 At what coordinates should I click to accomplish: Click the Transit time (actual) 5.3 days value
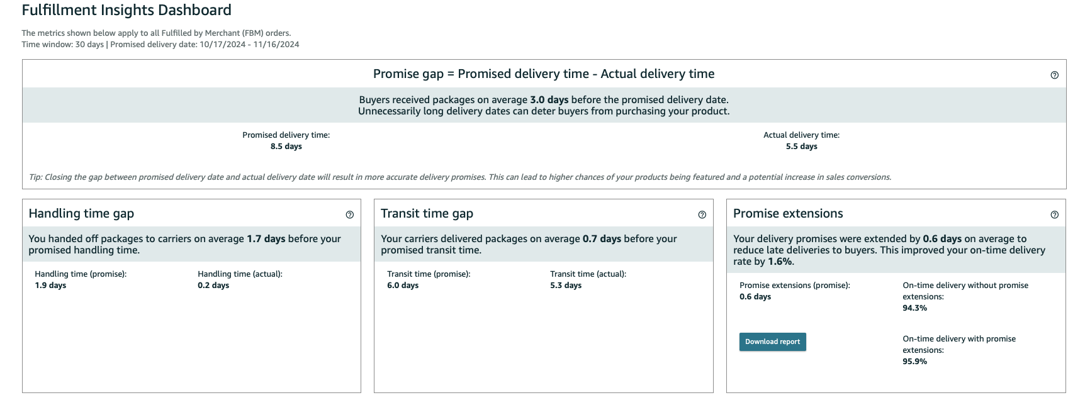pyautogui.click(x=566, y=286)
